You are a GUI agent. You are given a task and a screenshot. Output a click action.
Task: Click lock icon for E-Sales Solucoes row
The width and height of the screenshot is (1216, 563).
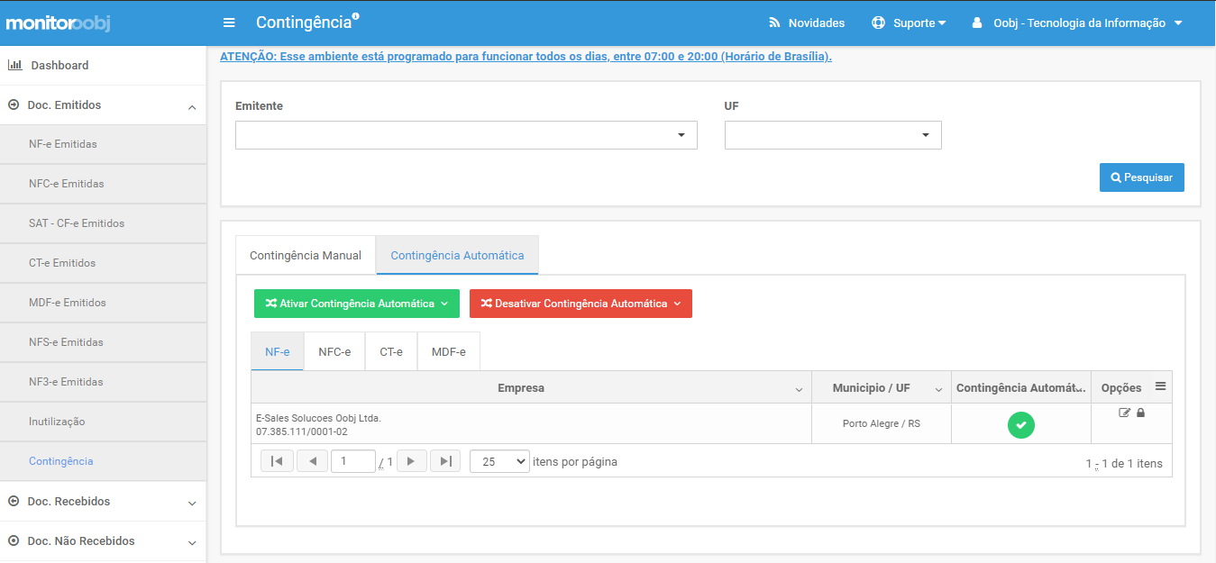[1140, 413]
